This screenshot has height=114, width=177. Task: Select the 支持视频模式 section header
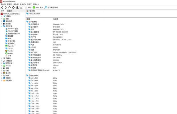pyautogui.click(x=32, y=76)
